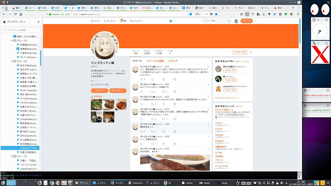This screenshot has width=331, height=186.
Task: Switch to the emacs25 task in taskbar
Action: coord(136,183)
